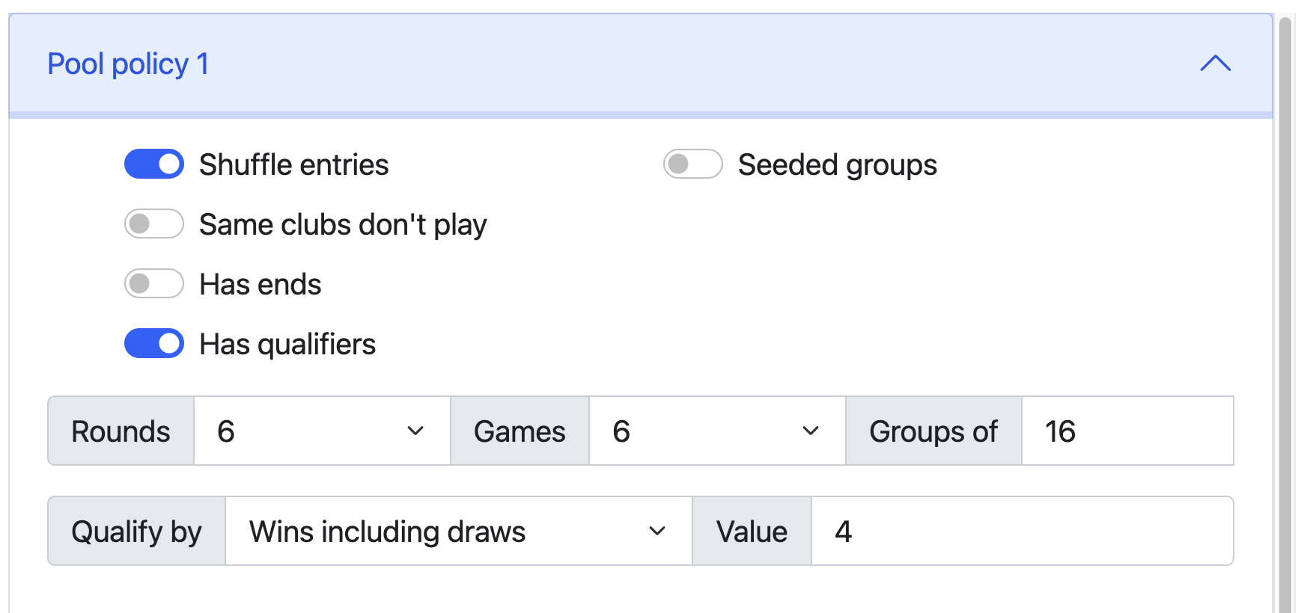Click the Rounds dropdown arrow icon

pyautogui.click(x=415, y=431)
